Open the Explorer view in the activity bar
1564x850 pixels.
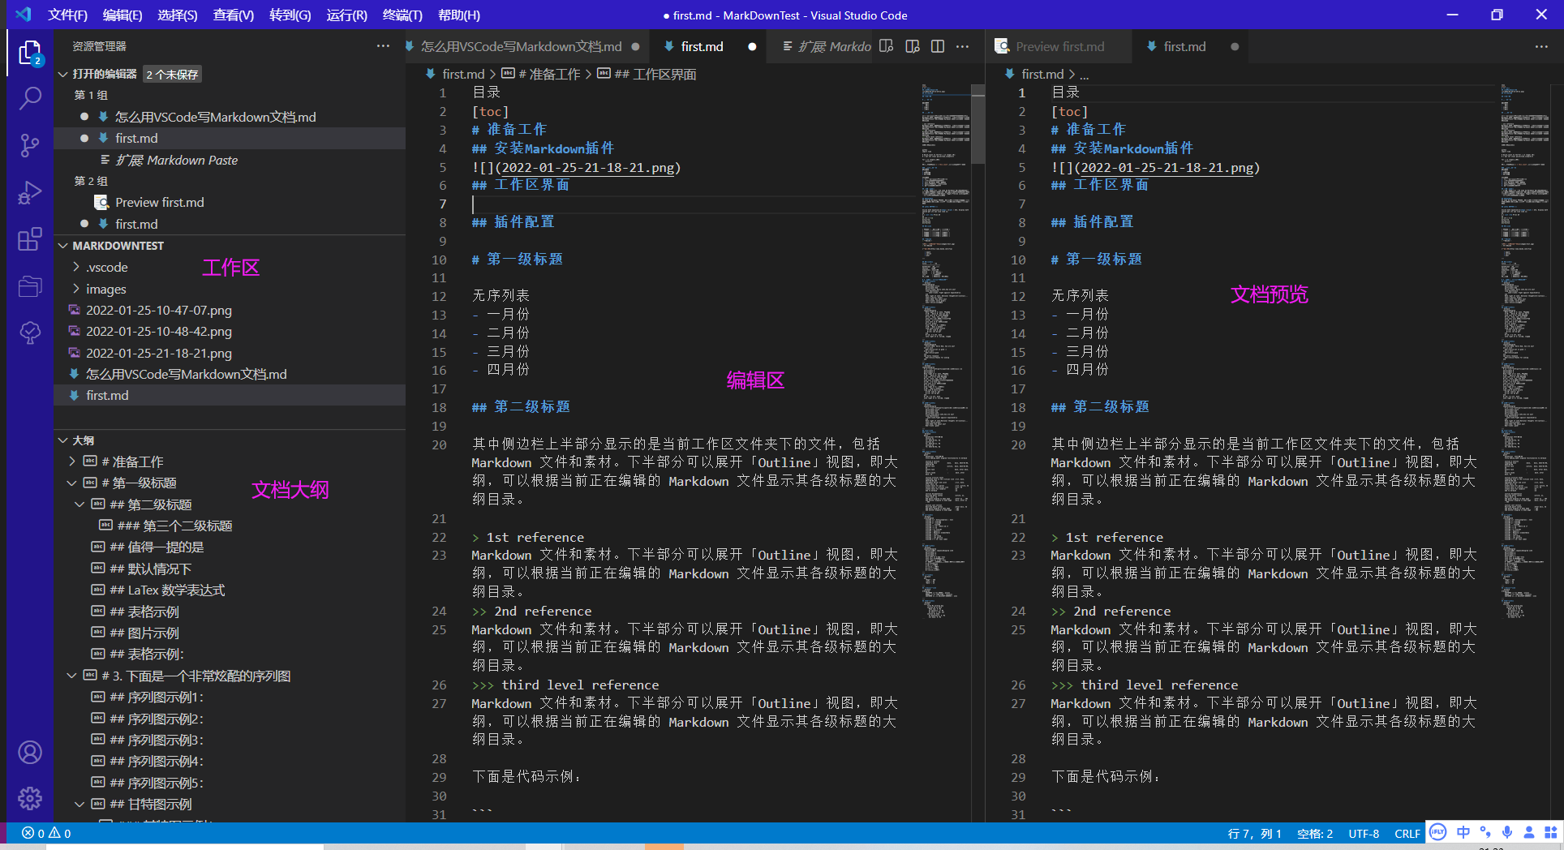point(30,53)
